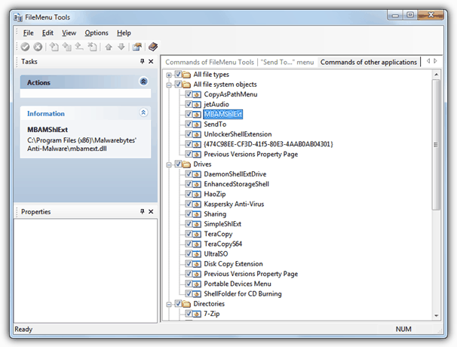Select the TeraCopyS64 tree item
The height and width of the screenshot is (347, 457).
point(223,244)
